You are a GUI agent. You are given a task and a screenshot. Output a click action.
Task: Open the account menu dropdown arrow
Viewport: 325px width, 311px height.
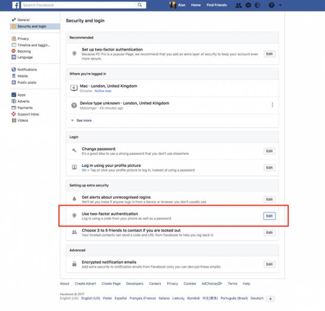pyautogui.click(x=280, y=5)
